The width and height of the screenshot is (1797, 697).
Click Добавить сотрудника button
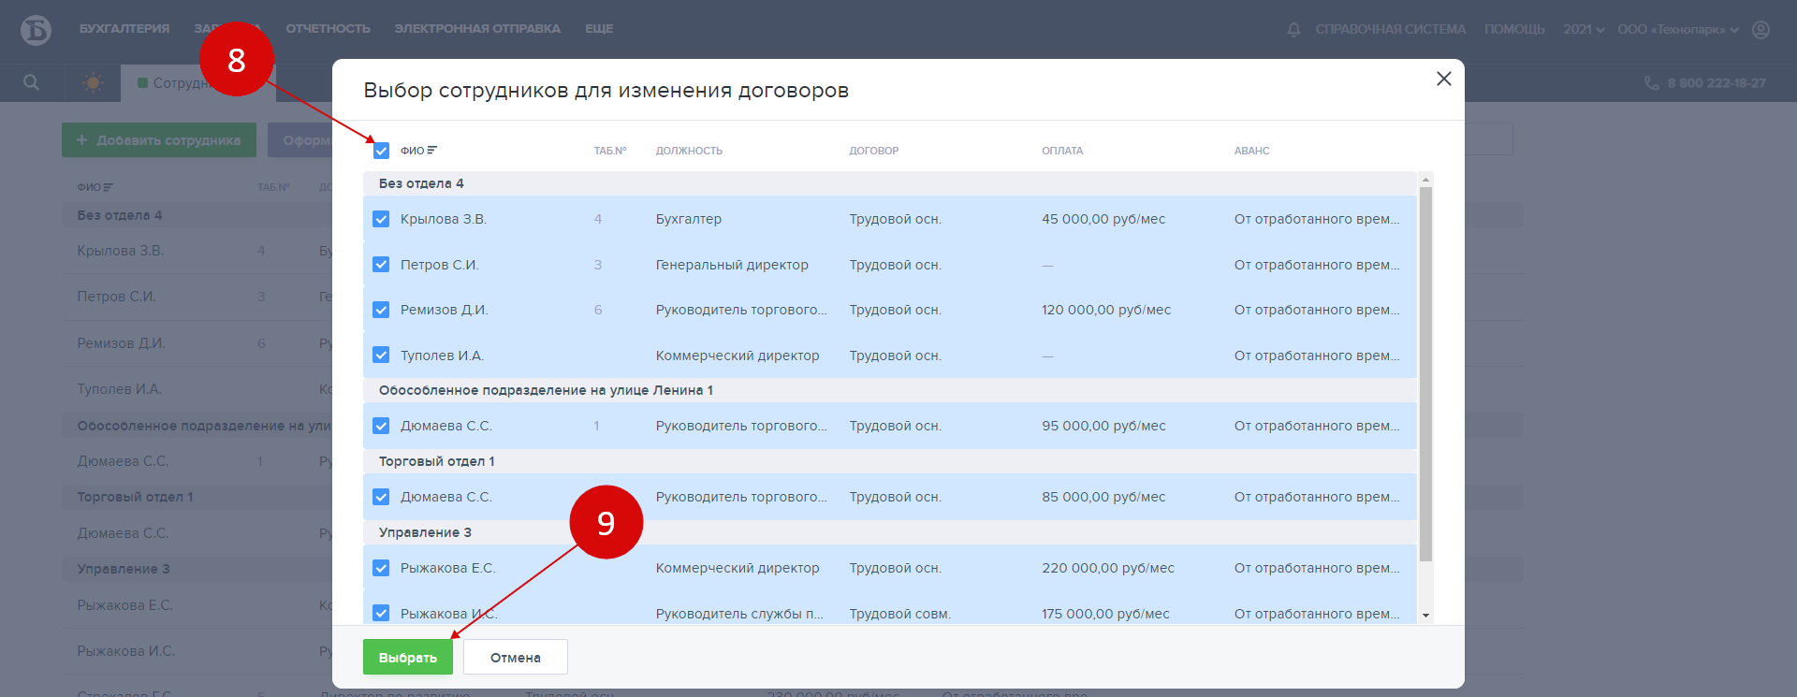tap(159, 140)
